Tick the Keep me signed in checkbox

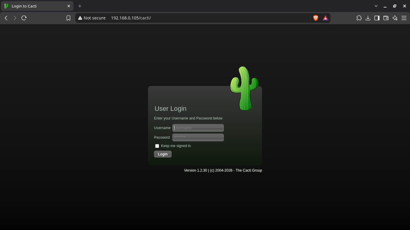tap(157, 146)
